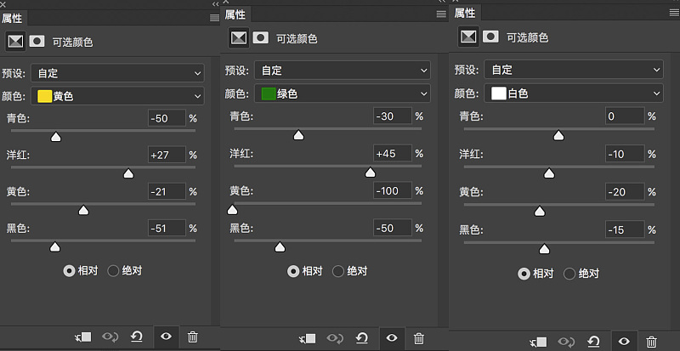Select 绝对 radio in the white panel
Screen dimensions: 680x351
569,274
